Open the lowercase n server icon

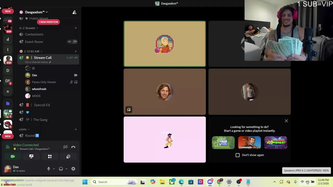(8, 91)
